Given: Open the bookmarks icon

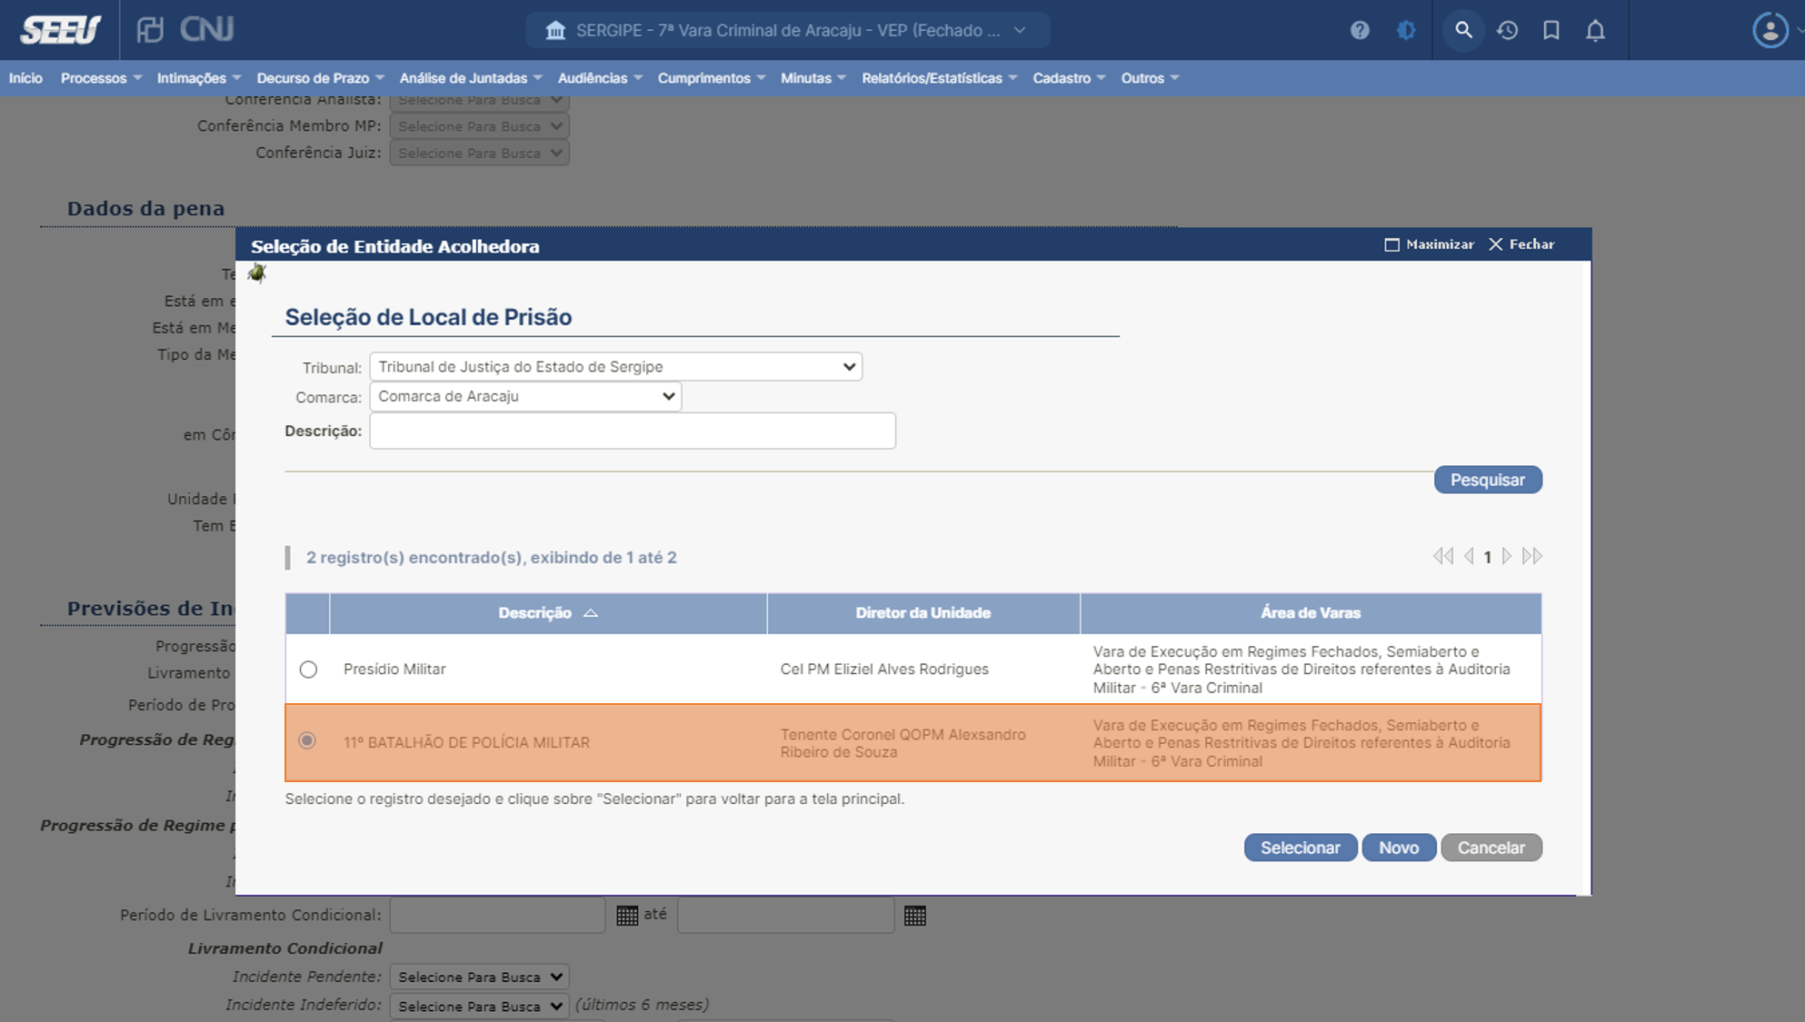Looking at the screenshot, I should coord(1551,30).
